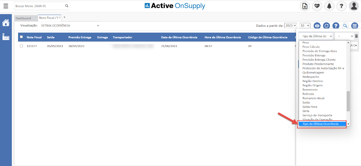Open the month 10 dropdown
This screenshot has width=361, height=166.
pyautogui.click(x=305, y=26)
